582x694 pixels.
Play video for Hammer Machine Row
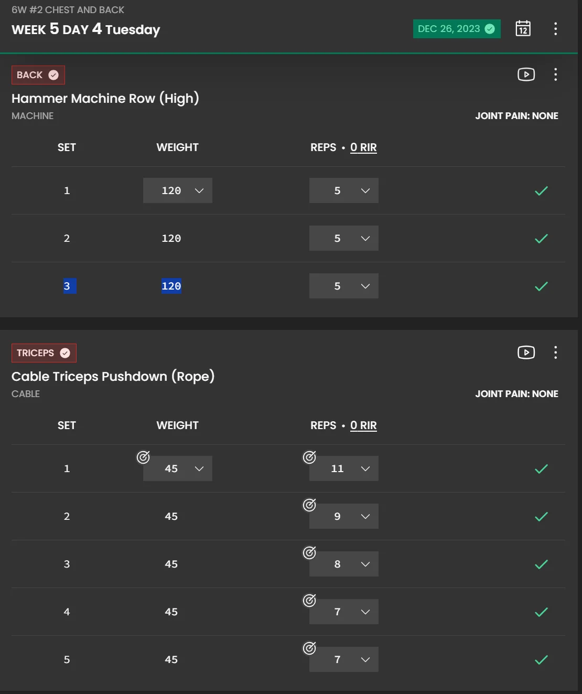[526, 74]
